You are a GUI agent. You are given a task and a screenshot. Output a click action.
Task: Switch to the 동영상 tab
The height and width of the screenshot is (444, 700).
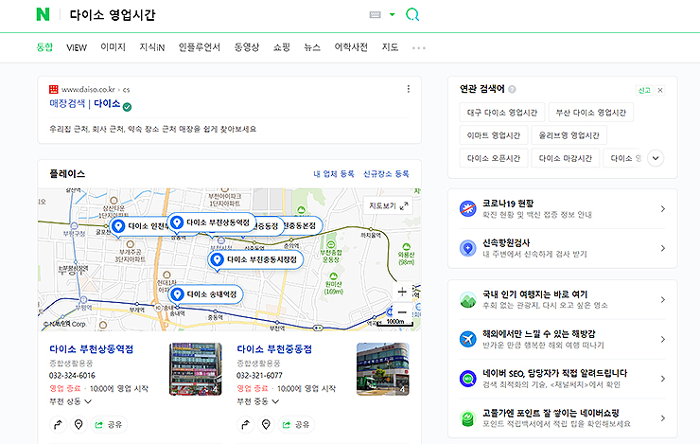[x=247, y=47]
